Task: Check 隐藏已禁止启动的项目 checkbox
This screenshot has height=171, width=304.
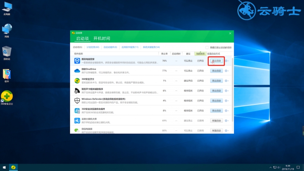Action: point(207,47)
